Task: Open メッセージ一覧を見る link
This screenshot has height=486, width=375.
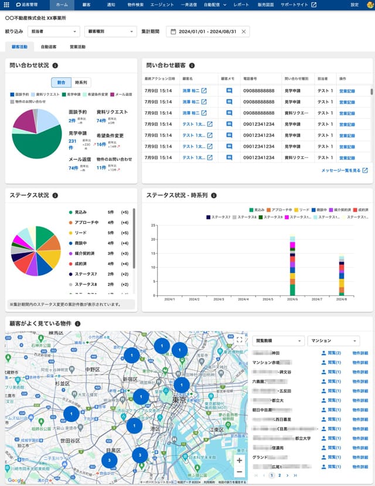Action: point(345,170)
